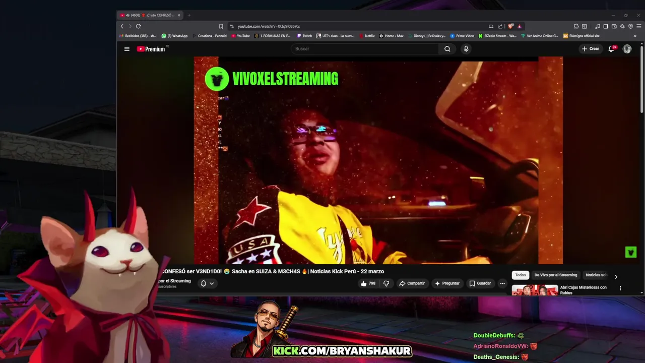Open subscription notification bell dropdown
The height and width of the screenshot is (363, 645).
[x=207, y=283]
